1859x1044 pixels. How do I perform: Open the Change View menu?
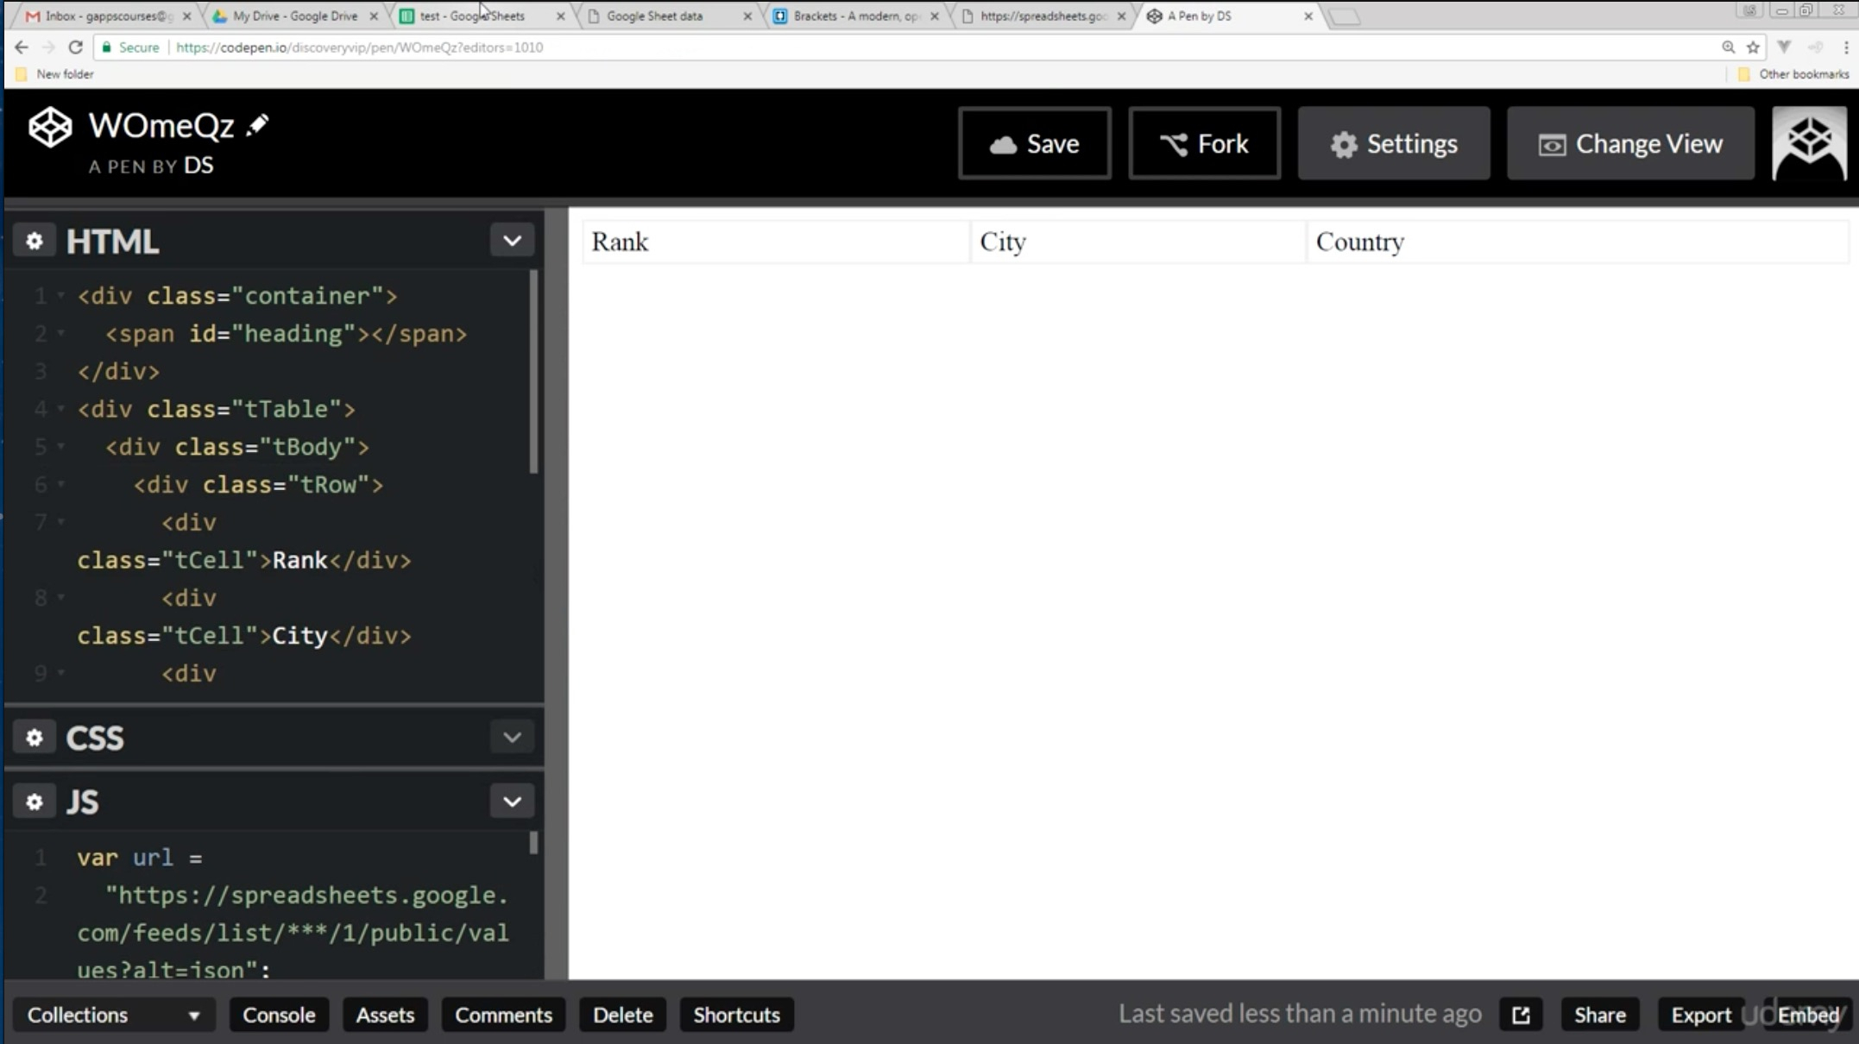pos(1630,143)
